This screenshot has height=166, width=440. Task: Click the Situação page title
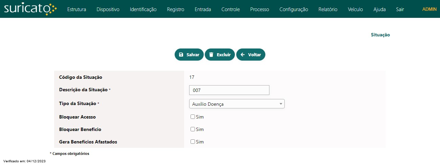[380, 35]
